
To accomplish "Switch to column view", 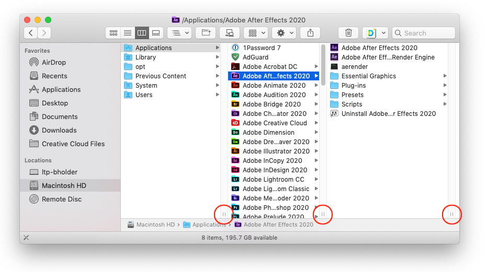I will 142,33.
